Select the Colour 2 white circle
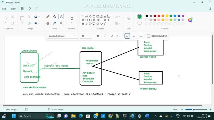Image resolution: width=214 pixels, height=120 pixels. 139,23
